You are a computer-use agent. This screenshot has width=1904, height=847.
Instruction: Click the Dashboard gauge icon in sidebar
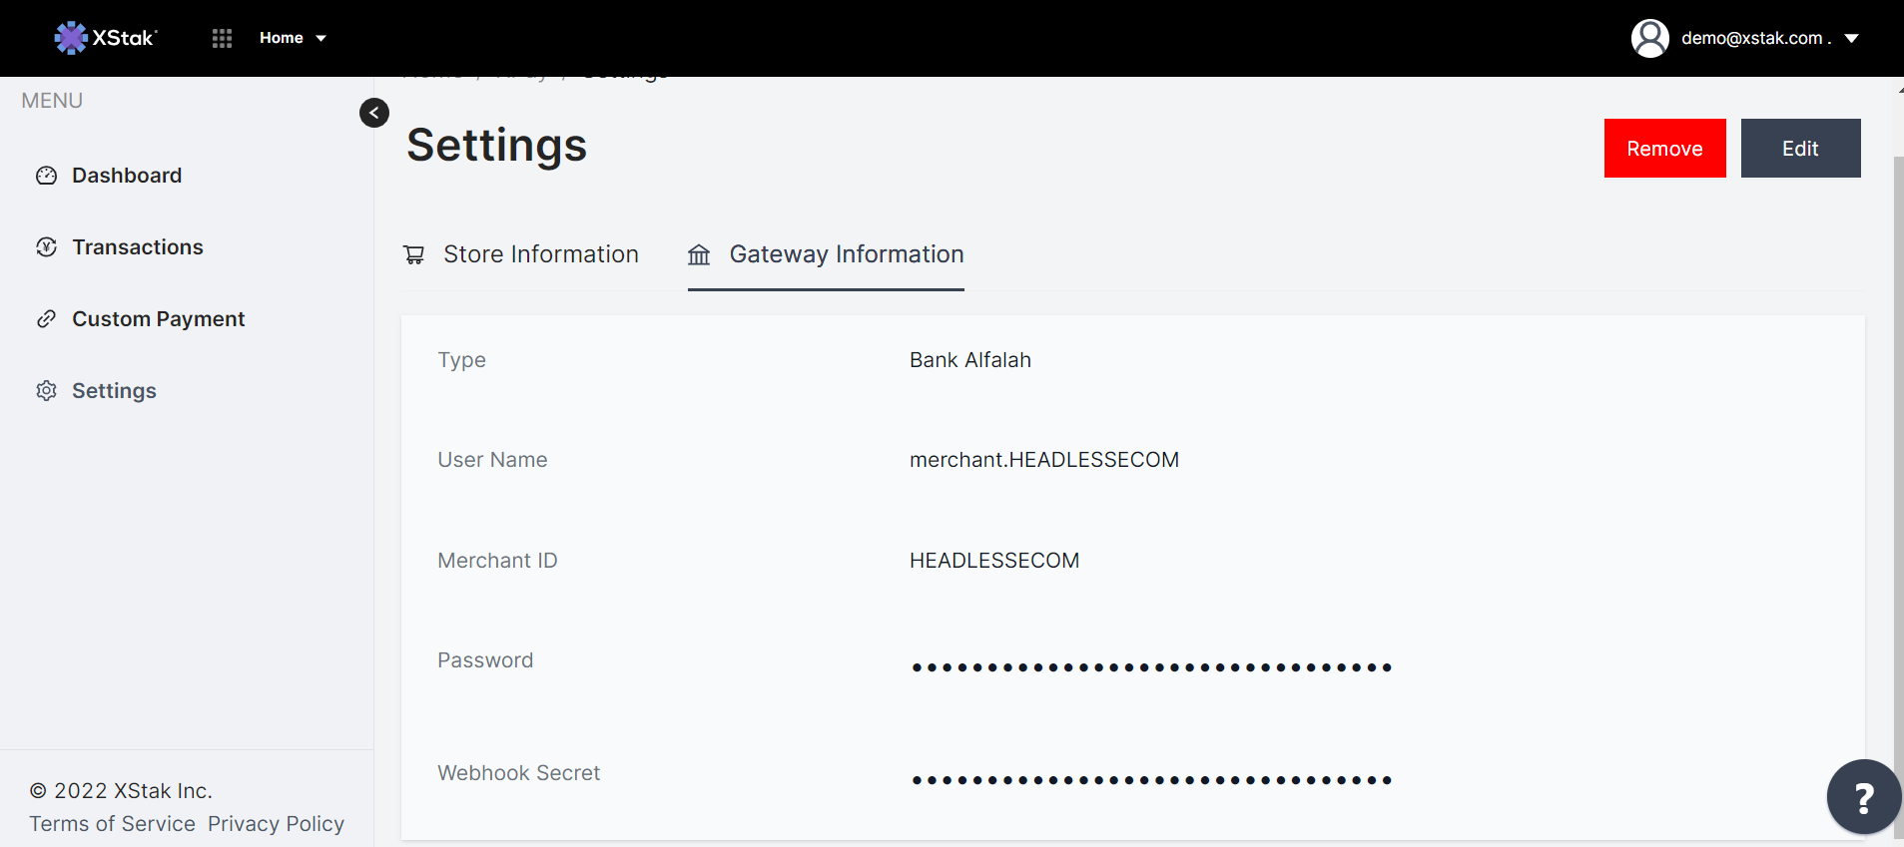pos(47,176)
